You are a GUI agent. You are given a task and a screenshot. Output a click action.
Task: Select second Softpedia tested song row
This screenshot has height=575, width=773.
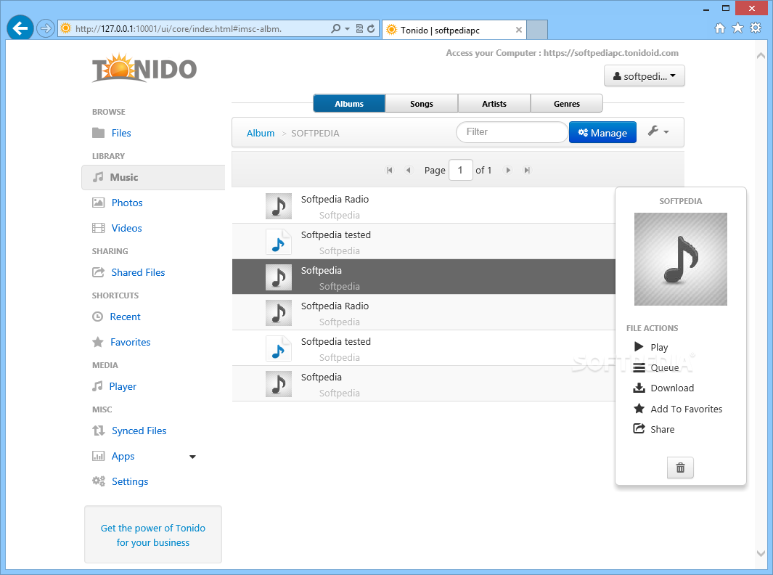(424, 348)
